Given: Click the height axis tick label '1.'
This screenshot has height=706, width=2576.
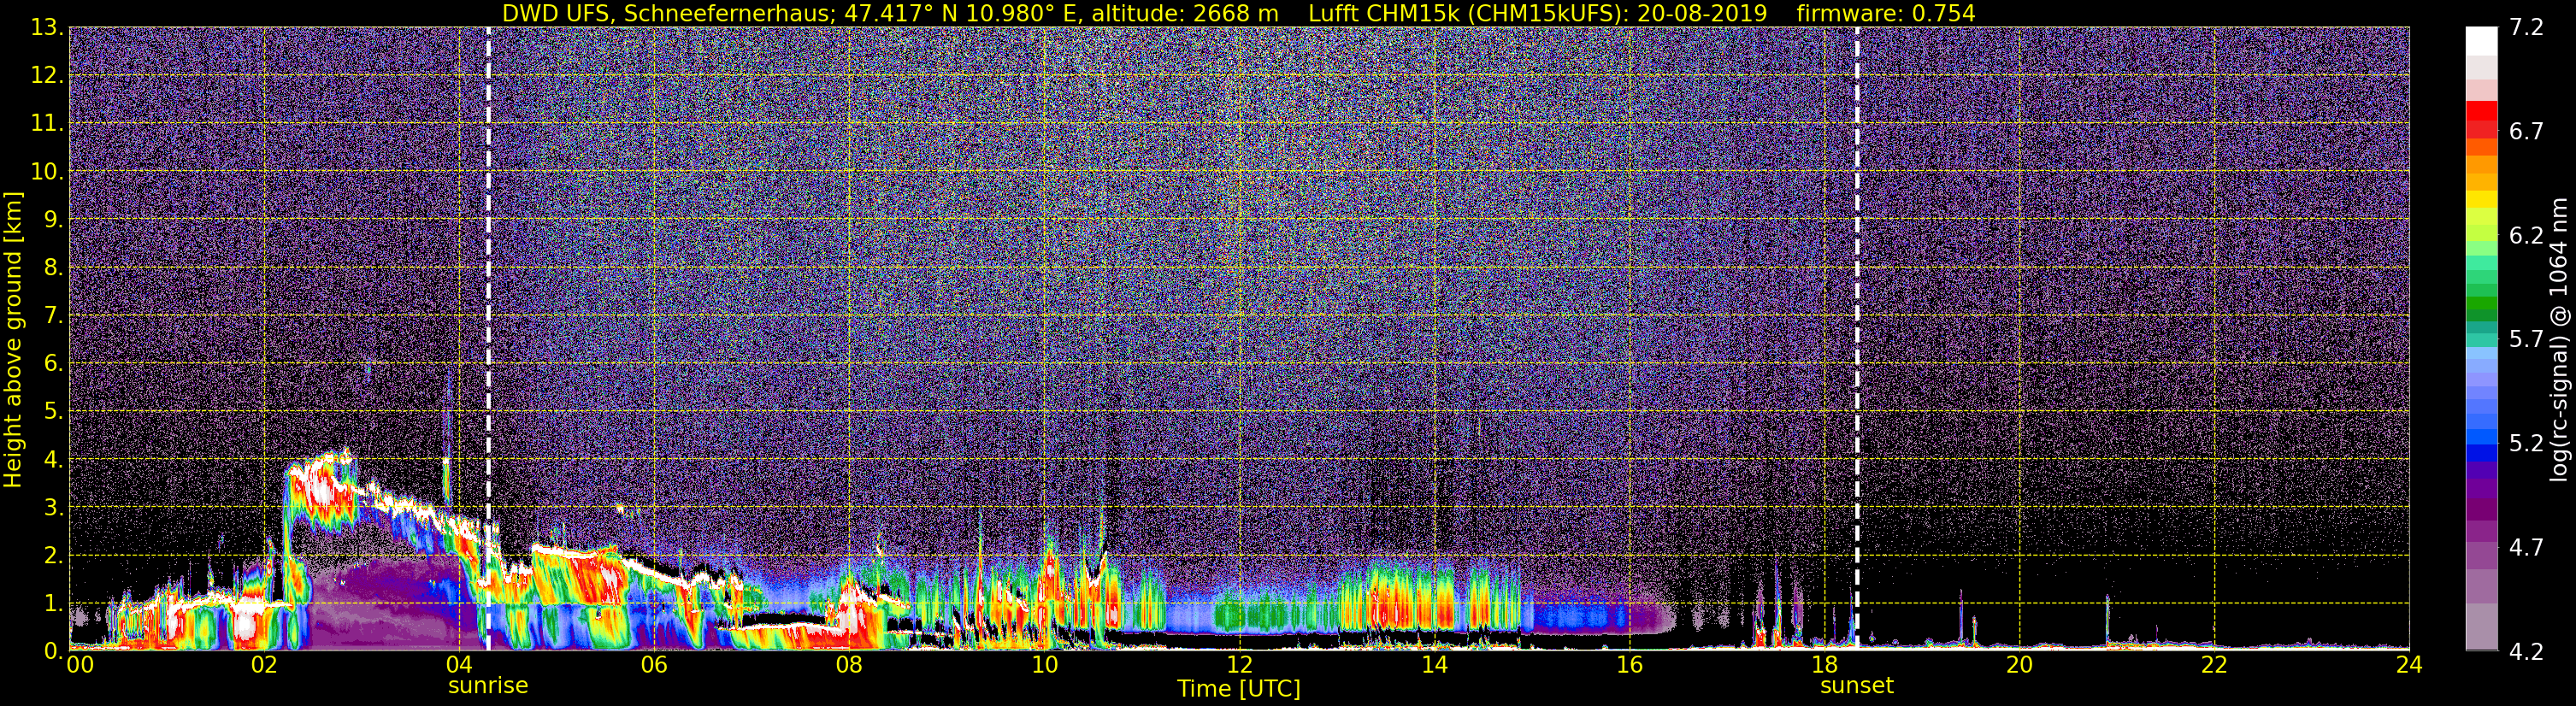Looking at the screenshot, I should point(53,603).
